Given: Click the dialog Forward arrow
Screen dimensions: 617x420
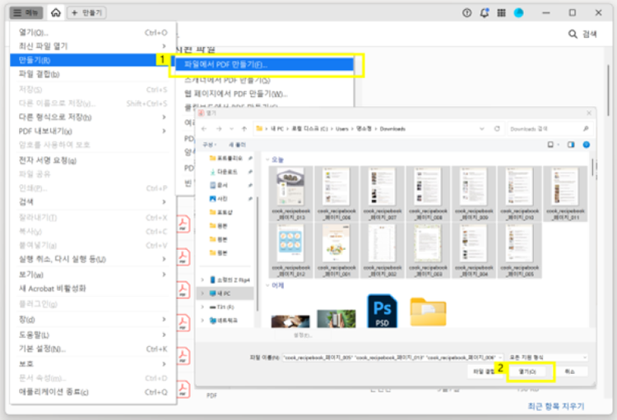Looking at the screenshot, I should 219,128.
